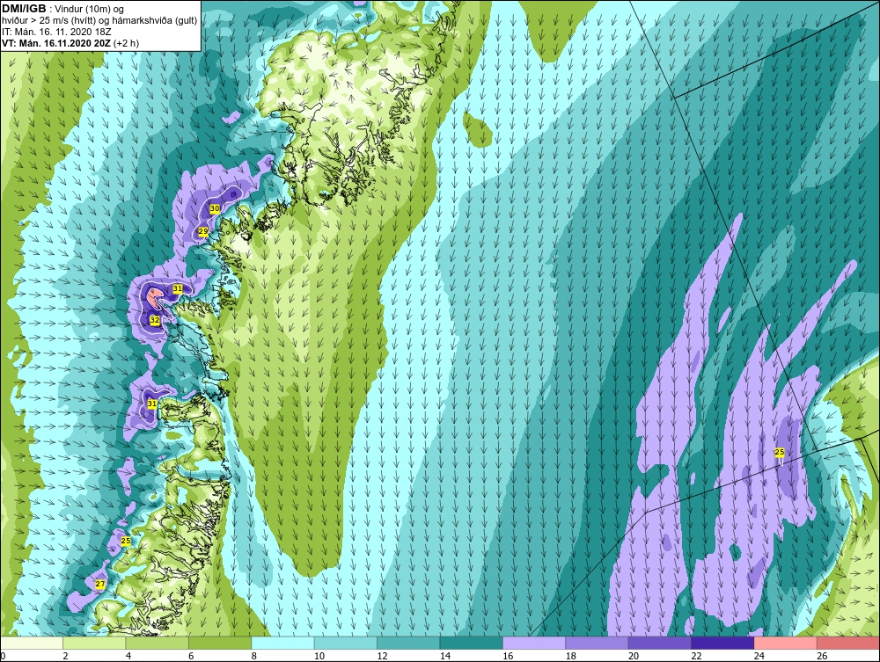This screenshot has height=662, width=880.
Task: Click the legend scale value 26
Action: pyautogui.click(x=822, y=656)
